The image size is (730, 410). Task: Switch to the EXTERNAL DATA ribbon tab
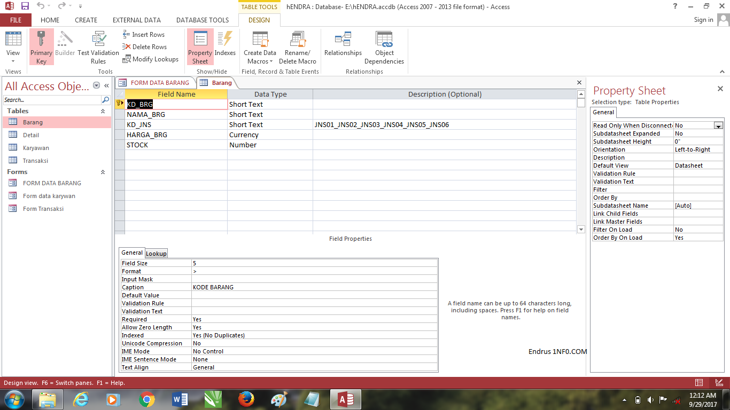tap(138, 20)
